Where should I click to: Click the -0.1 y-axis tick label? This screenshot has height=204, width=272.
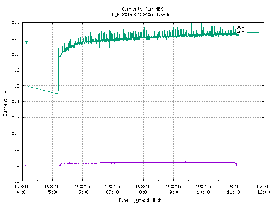click(14, 181)
